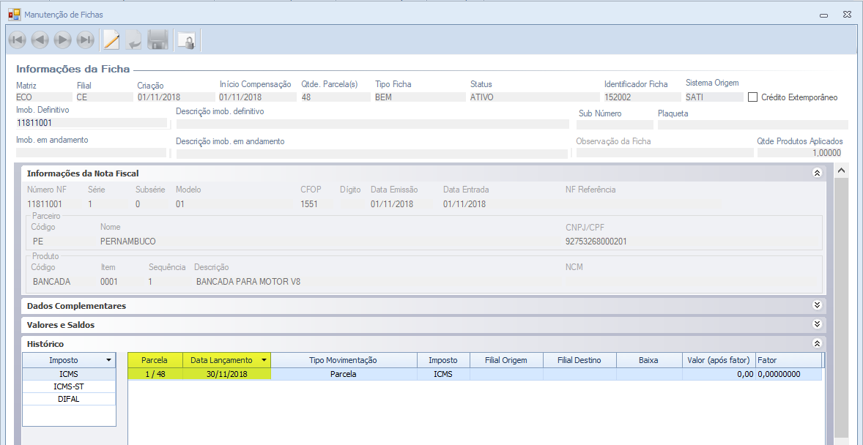
Task: Go to the previous record
Action: pyautogui.click(x=40, y=40)
